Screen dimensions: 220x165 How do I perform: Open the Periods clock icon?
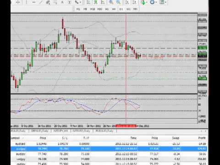pyautogui.click(x=152, y=2)
